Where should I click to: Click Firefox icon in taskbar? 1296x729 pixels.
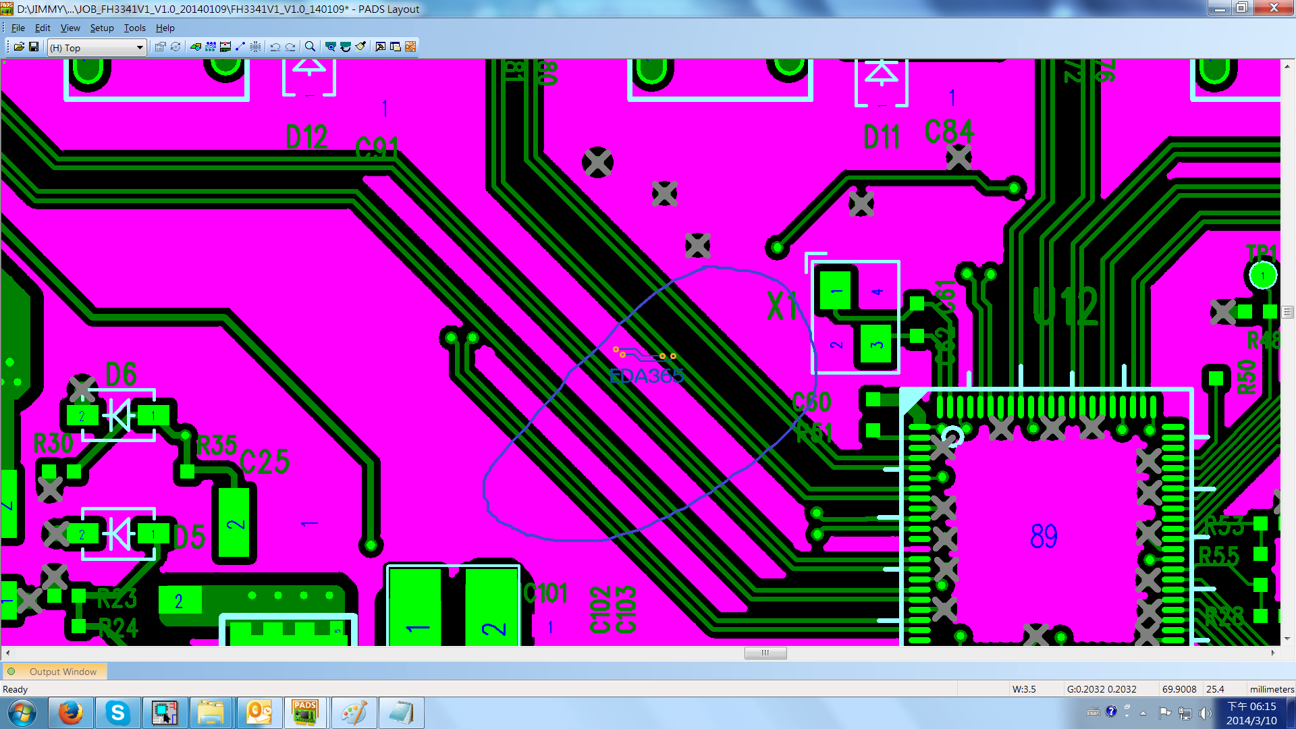[x=70, y=713]
